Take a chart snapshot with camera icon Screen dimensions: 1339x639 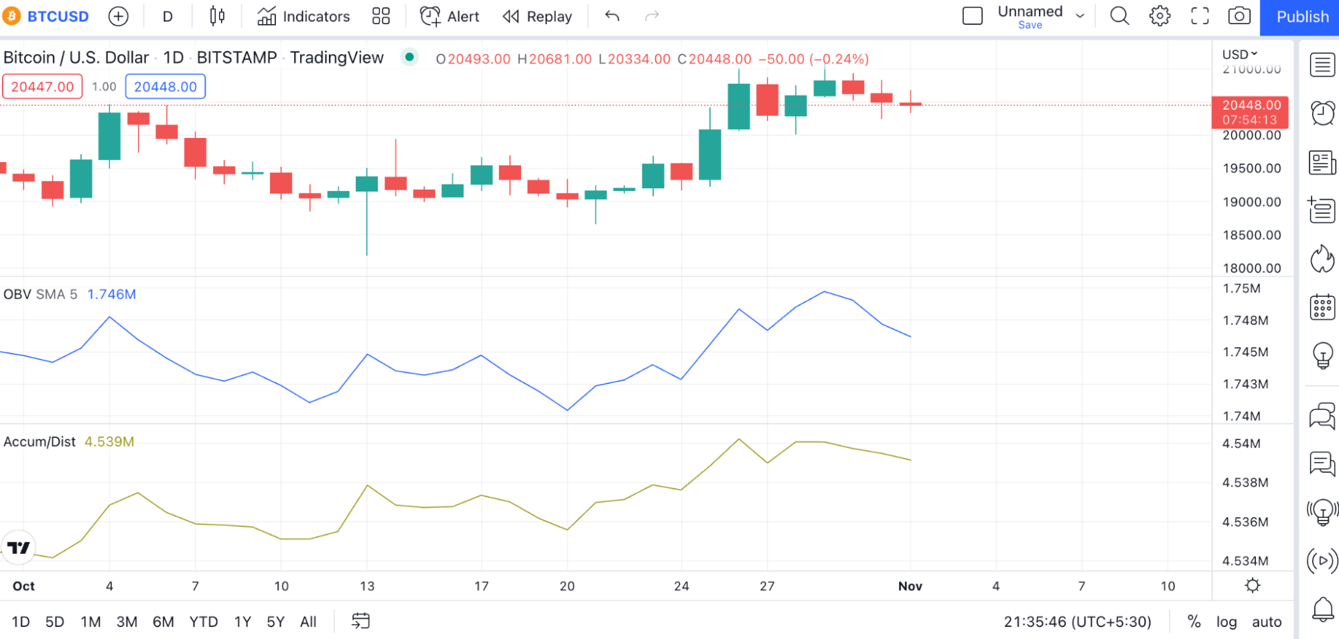click(x=1239, y=16)
